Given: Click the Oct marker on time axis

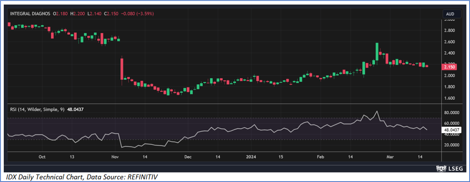Looking at the screenshot, I should pyautogui.click(x=42, y=157).
